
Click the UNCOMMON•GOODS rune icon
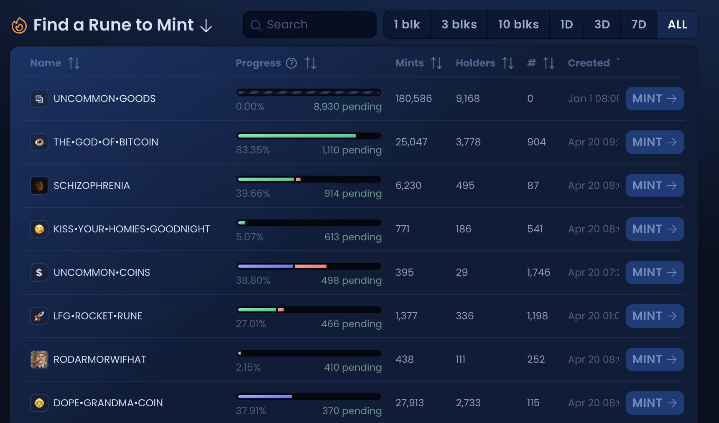tap(39, 99)
